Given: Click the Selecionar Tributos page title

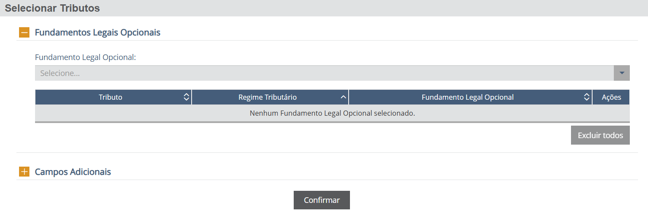Looking at the screenshot, I should [52, 8].
